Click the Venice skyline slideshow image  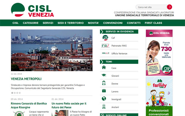tap(52, 50)
